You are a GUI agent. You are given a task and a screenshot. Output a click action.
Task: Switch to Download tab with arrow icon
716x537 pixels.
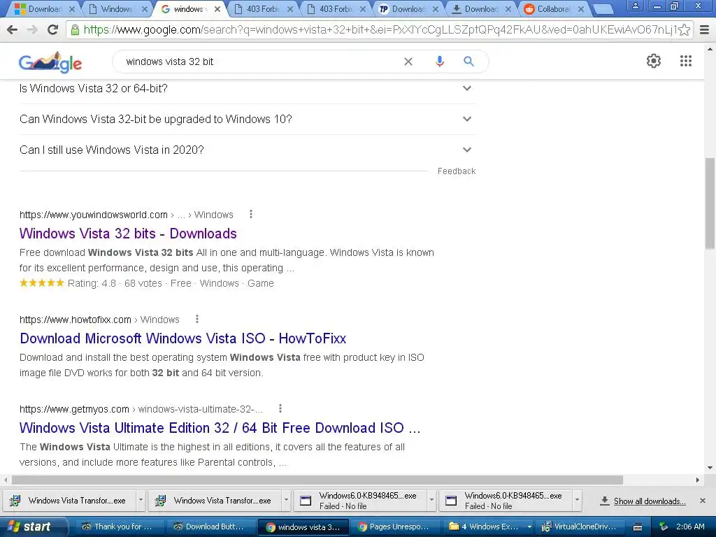pos(480,8)
